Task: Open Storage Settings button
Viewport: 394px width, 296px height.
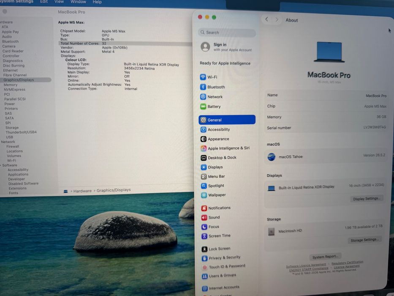Action: tap(364, 240)
